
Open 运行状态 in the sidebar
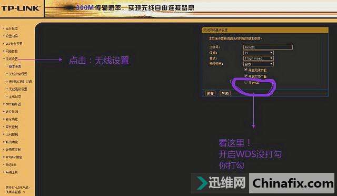click(x=12, y=28)
